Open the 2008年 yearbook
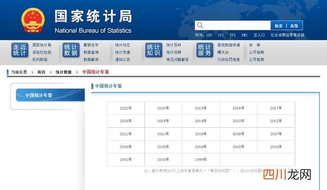This screenshot has width=327, height=190. (x=239, y=134)
